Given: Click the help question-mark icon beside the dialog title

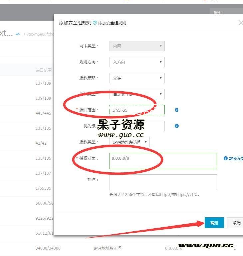Looking at the screenshot, I should tap(95, 23).
